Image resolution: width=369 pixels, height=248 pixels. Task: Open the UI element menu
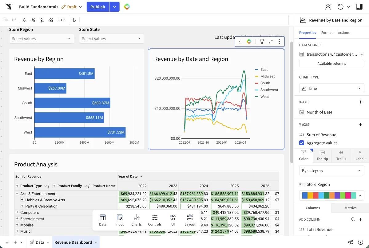tap(173, 220)
